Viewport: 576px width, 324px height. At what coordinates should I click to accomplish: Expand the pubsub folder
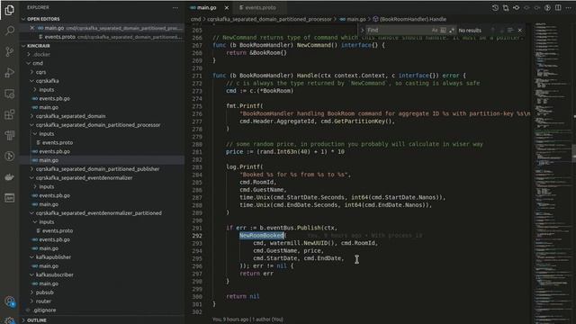tap(32, 292)
